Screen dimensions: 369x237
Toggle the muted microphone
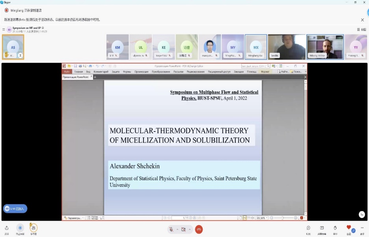pos(171,229)
